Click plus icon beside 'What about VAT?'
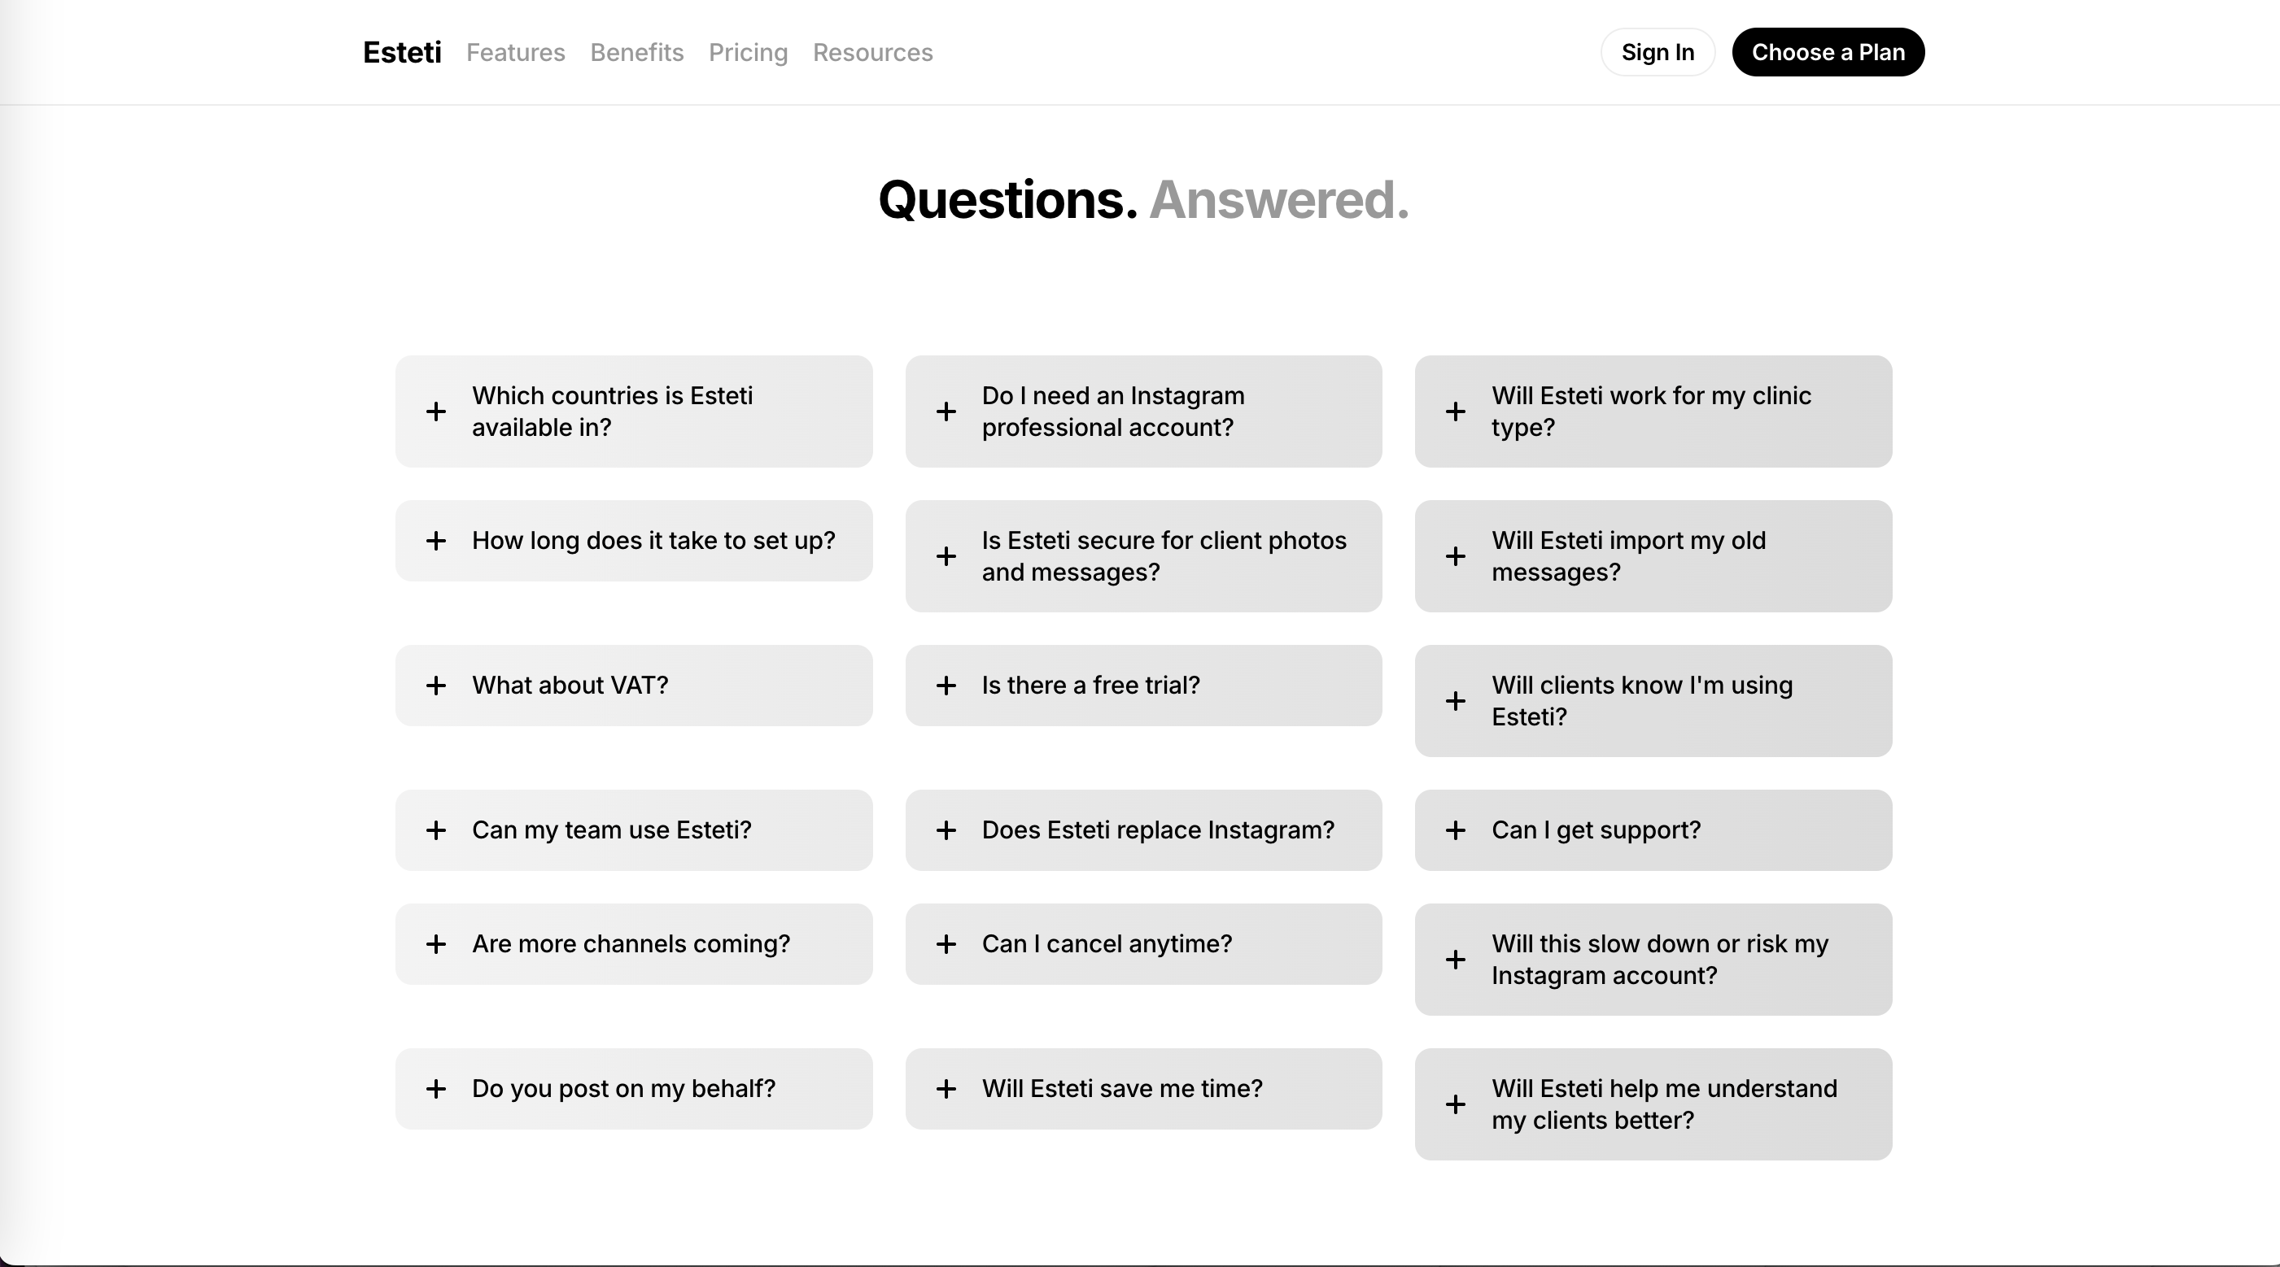 pyautogui.click(x=435, y=686)
